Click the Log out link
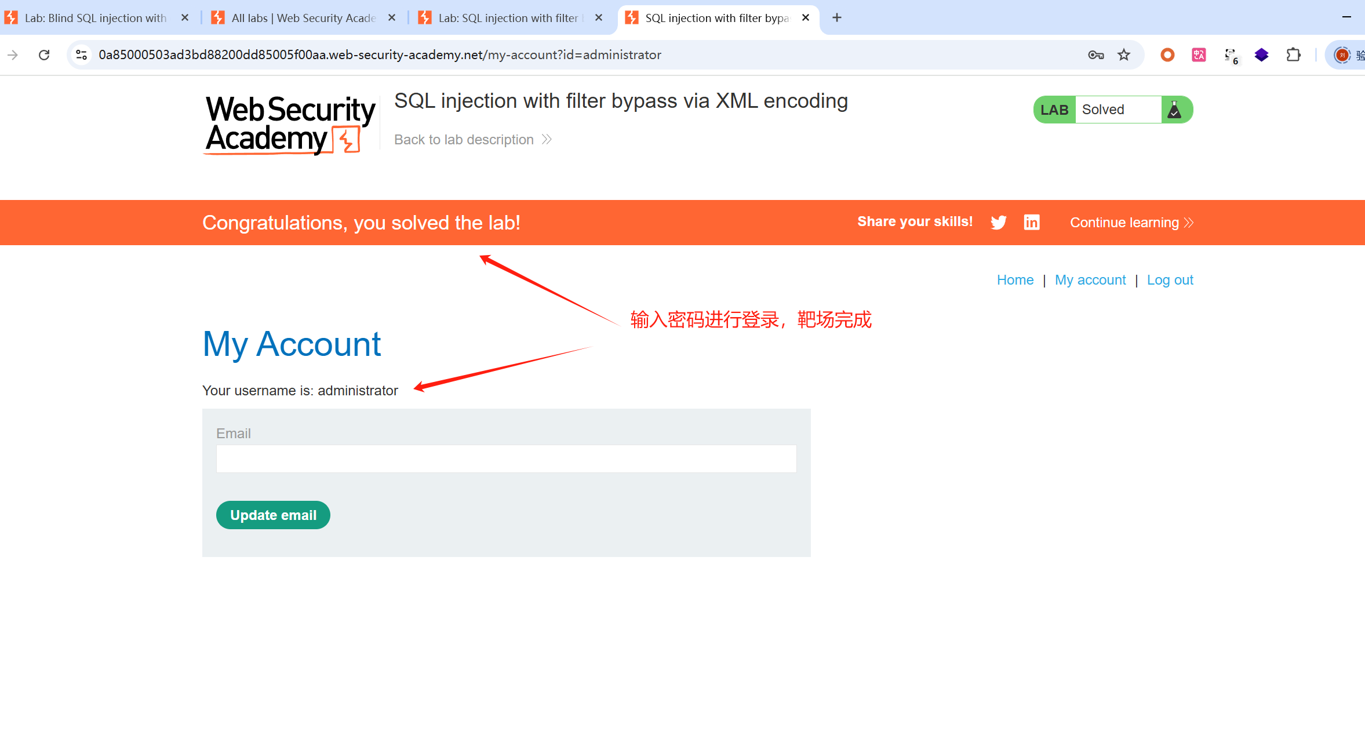Viewport: 1365px width, 746px height. pos(1170,280)
